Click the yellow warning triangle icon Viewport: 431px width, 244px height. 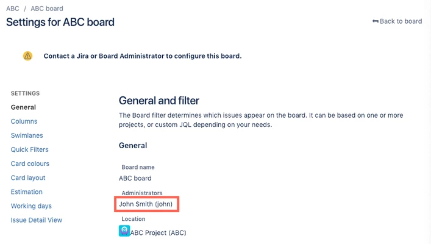(27, 56)
